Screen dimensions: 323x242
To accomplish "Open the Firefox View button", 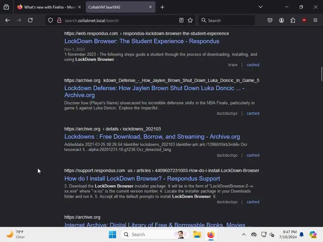I will tap(6, 7).
